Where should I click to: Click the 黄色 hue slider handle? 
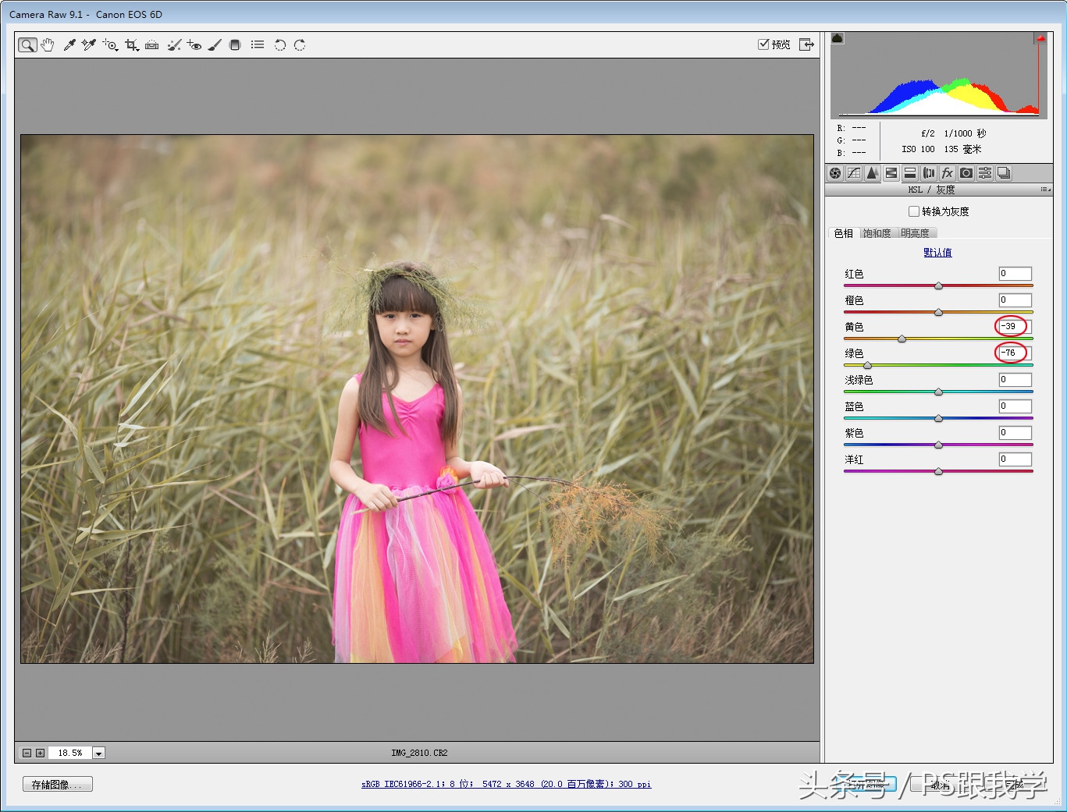point(902,339)
